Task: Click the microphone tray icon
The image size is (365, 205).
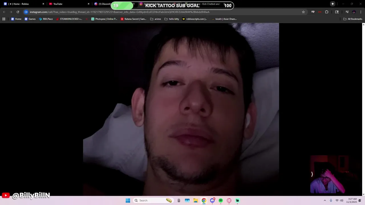Action: pos(331,200)
